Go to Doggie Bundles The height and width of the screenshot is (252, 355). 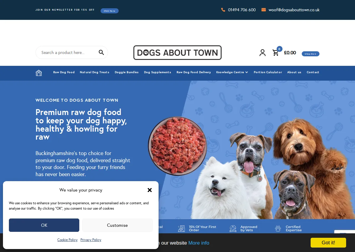pos(127,72)
